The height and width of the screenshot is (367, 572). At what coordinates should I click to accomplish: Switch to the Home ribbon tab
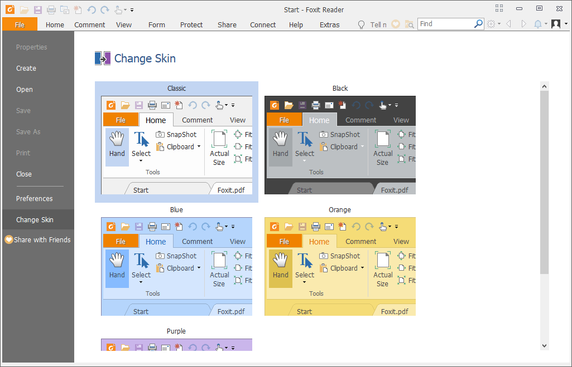click(55, 25)
